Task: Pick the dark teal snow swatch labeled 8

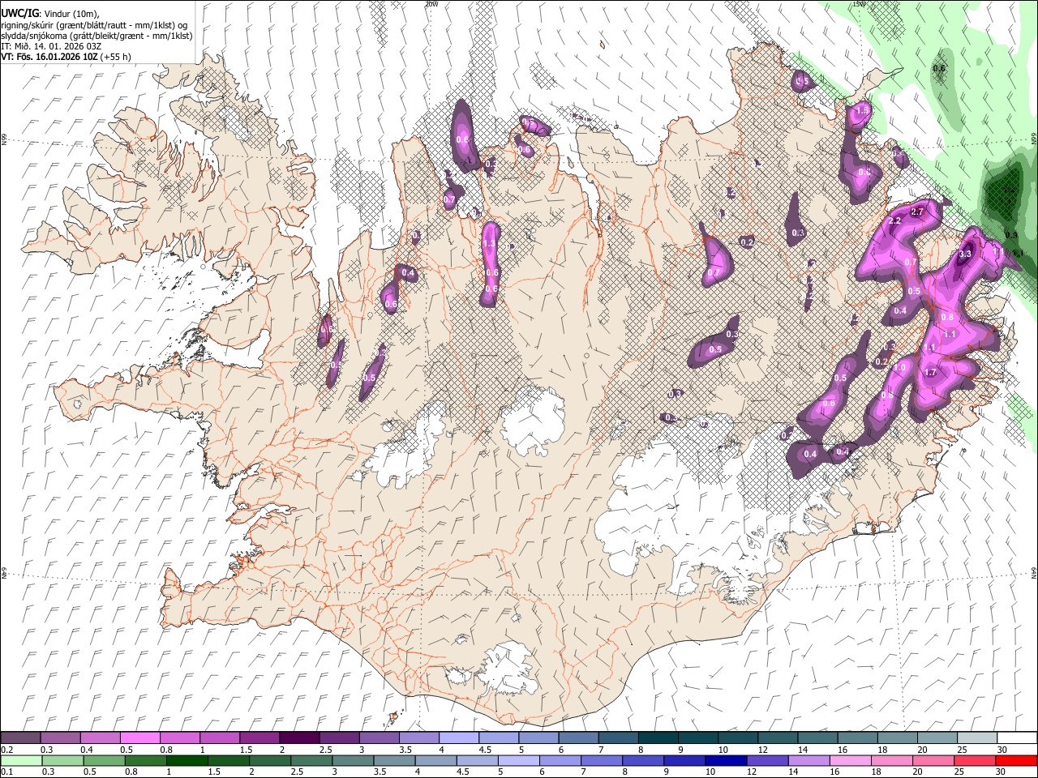Action: coord(657,738)
